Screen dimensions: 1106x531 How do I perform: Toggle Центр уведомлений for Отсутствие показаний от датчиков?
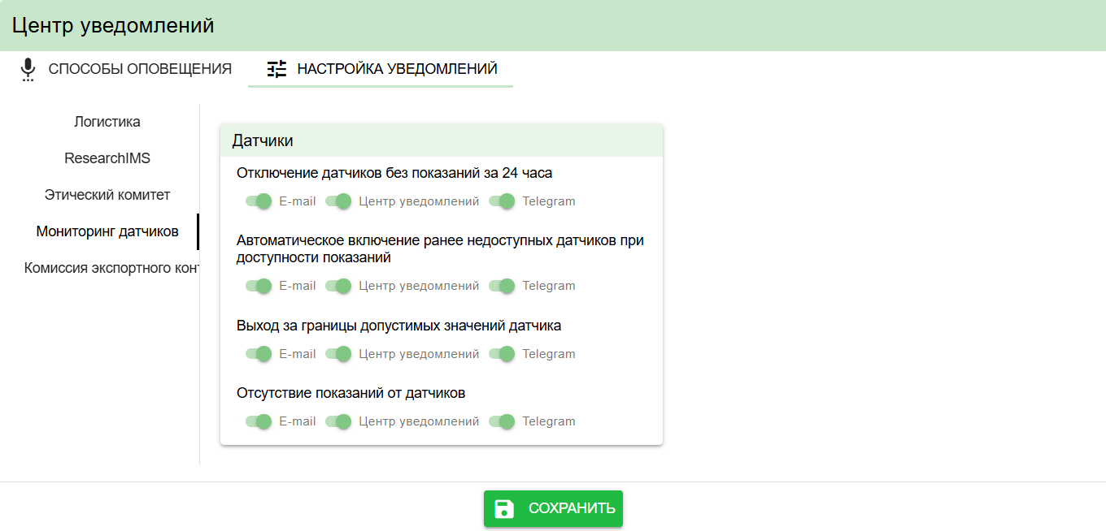pos(338,421)
